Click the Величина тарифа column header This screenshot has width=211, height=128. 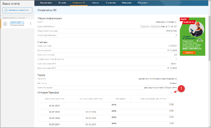point(153,99)
